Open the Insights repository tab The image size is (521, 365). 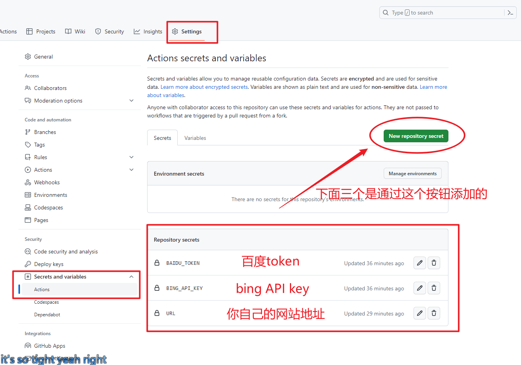tap(148, 31)
